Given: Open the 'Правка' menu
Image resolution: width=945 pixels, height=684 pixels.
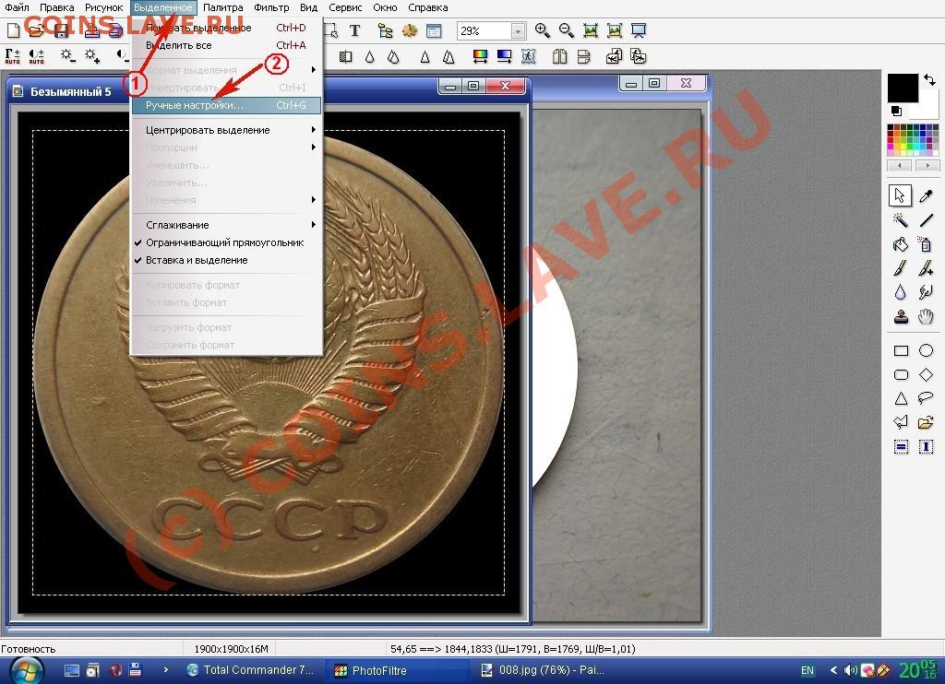Looking at the screenshot, I should coord(56,7).
